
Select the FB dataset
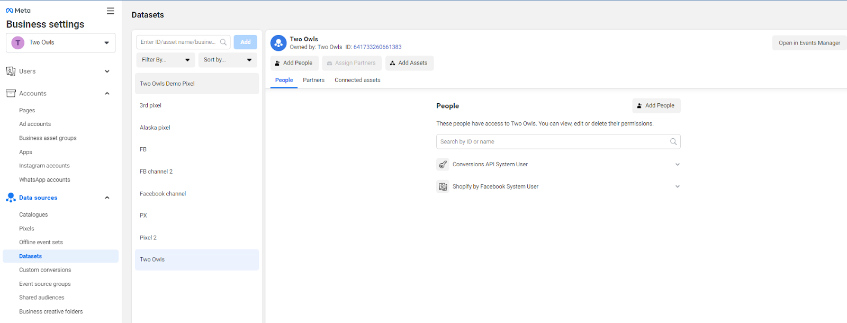tap(197, 149)
